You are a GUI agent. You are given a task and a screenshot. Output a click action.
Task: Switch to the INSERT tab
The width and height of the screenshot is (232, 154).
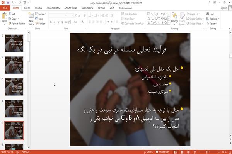click(x=27, y=8)
